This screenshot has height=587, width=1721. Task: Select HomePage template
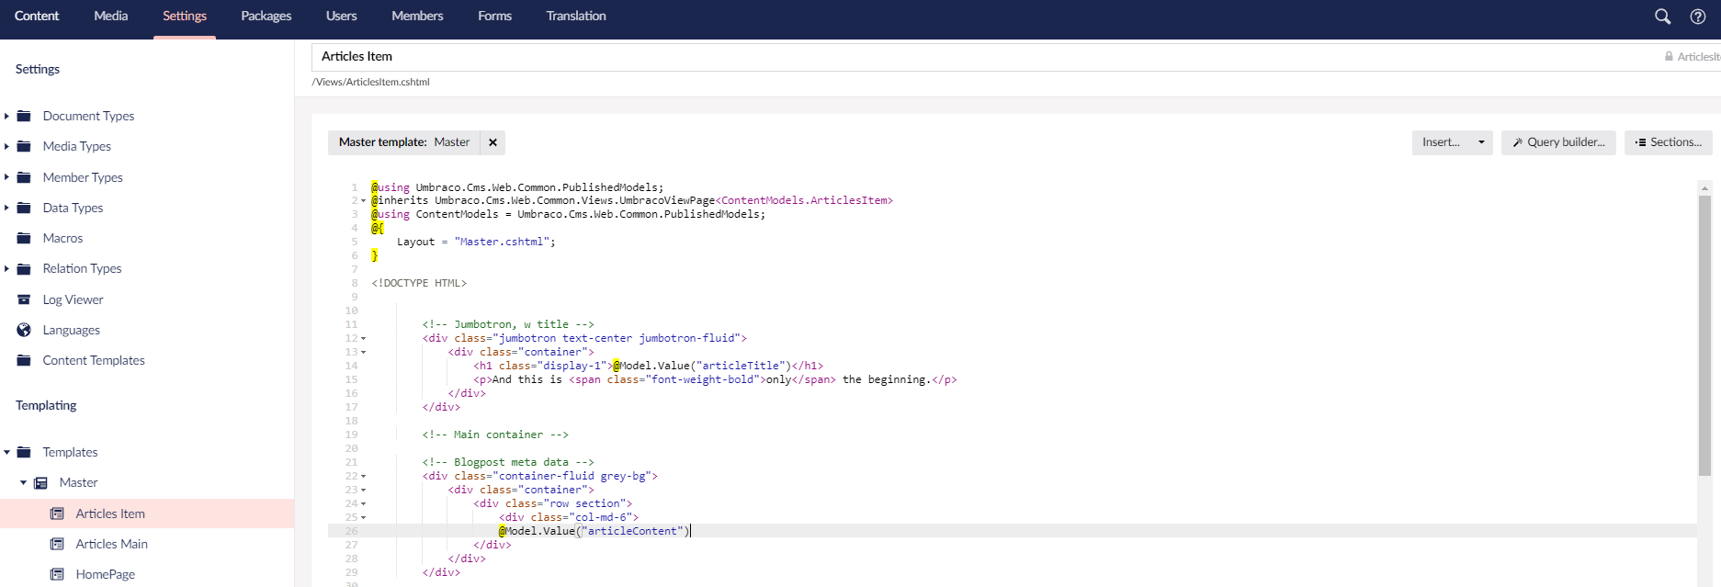(105, 574)
